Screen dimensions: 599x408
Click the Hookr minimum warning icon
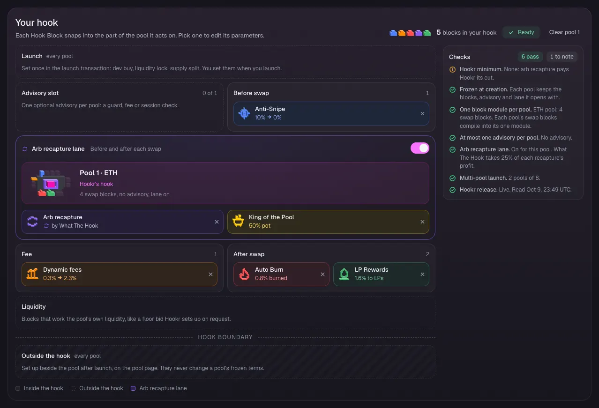pyautogui.click(x=452, y=69)
